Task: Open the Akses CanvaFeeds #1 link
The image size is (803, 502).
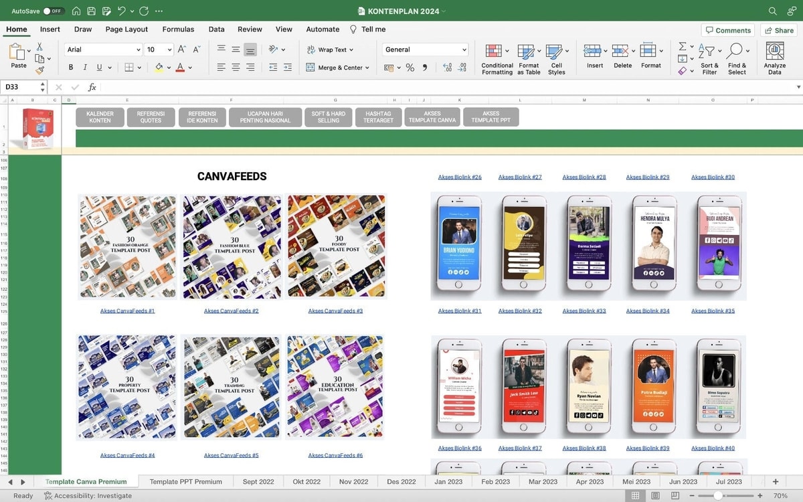Action: tap(127, 311)
